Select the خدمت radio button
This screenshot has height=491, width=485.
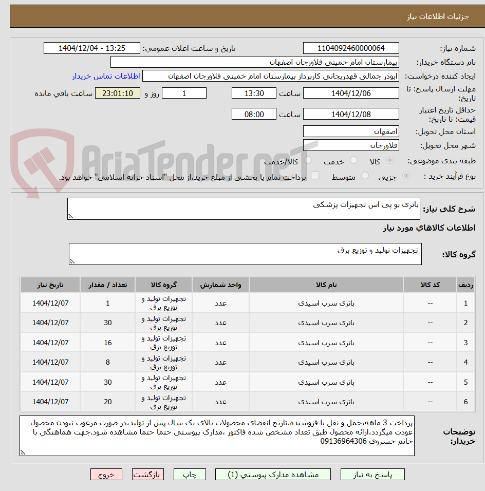click(x=353, y=160)
